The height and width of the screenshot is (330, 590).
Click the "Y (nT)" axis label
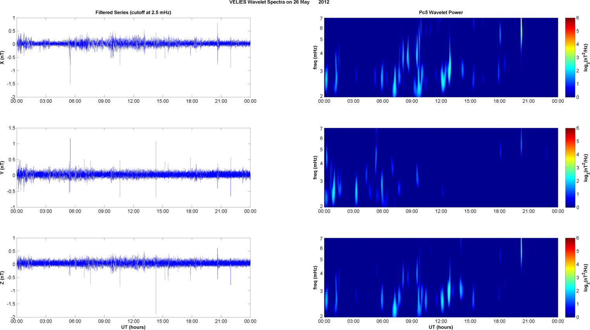click(3, 168)
